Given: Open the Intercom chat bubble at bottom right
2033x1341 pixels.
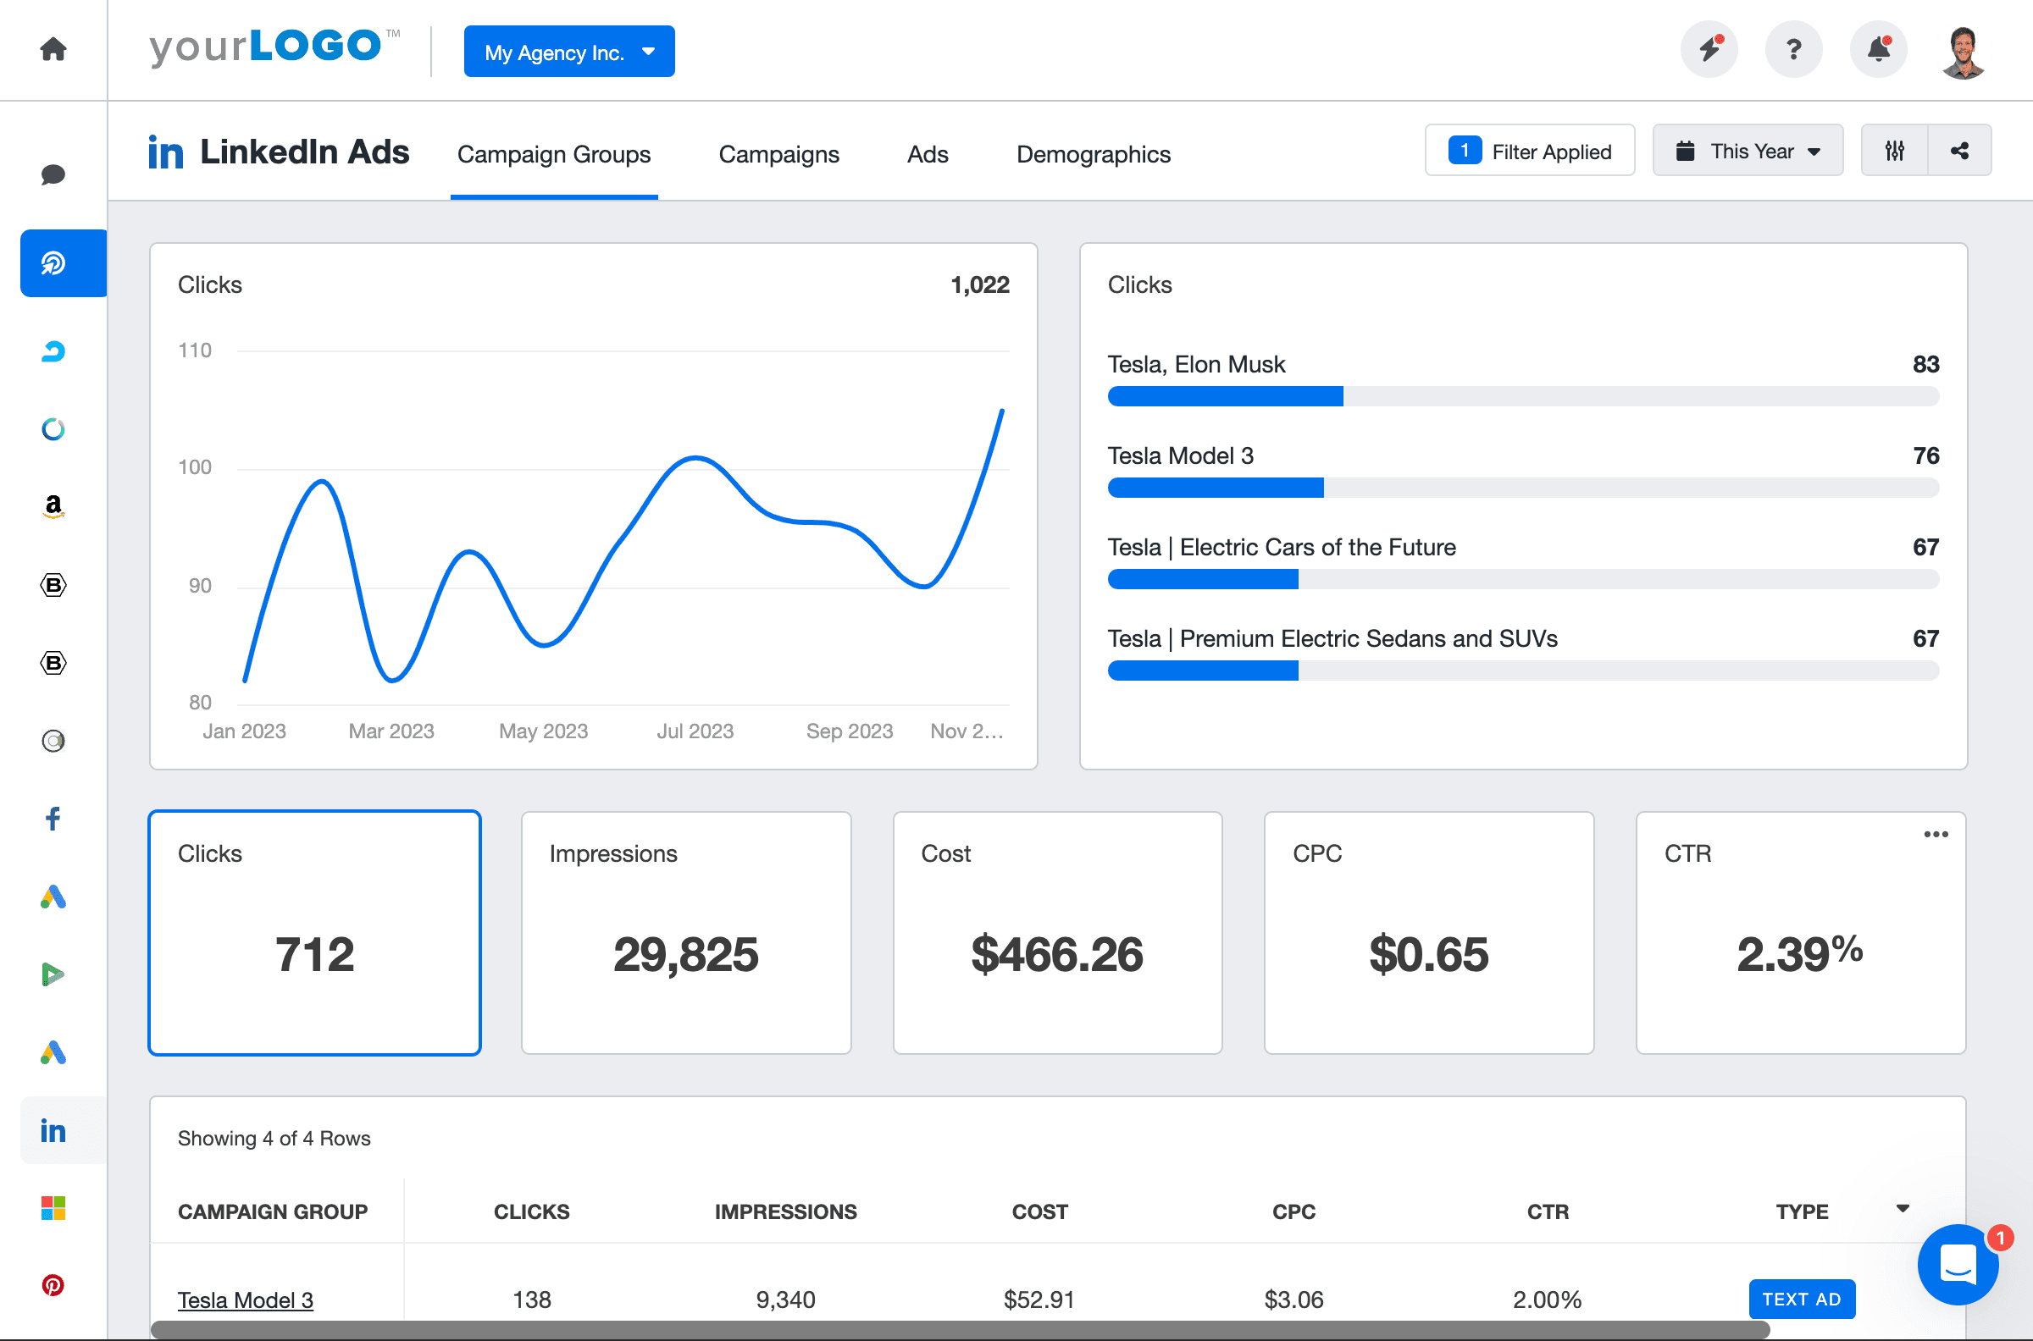Looking at the screenshot, I should [x=1958, y=1265].
